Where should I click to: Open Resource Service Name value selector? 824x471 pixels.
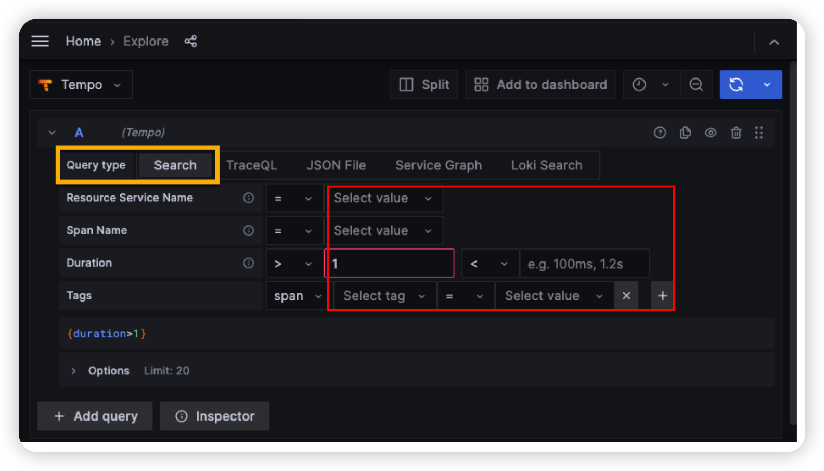[x=383, y=198]
